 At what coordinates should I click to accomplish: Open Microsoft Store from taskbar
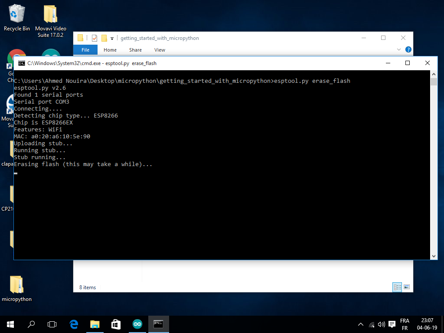(116, 324)
